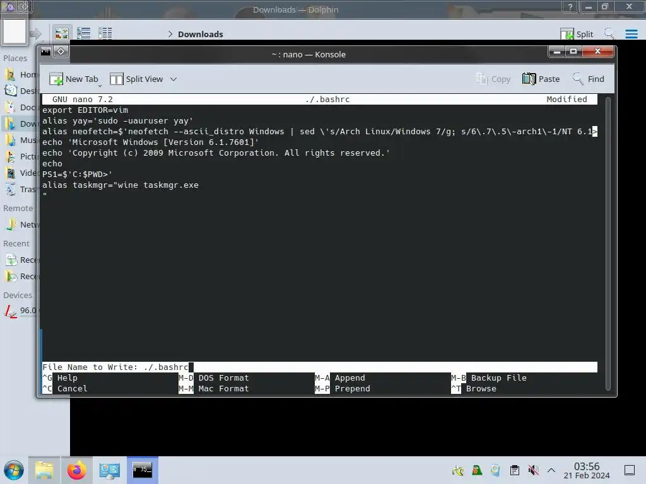
Task: Switch Dolphin to Compact view mode
Action: tap(84, 33)
